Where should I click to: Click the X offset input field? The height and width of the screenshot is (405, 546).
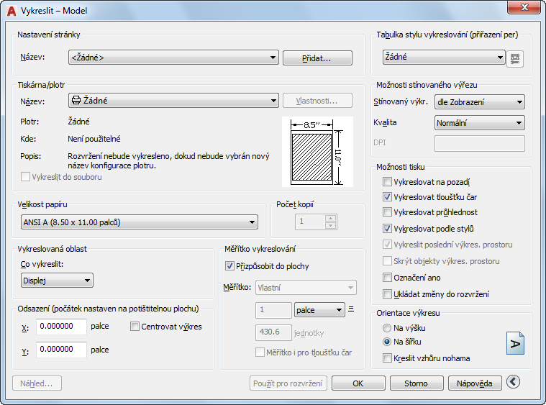61,327
